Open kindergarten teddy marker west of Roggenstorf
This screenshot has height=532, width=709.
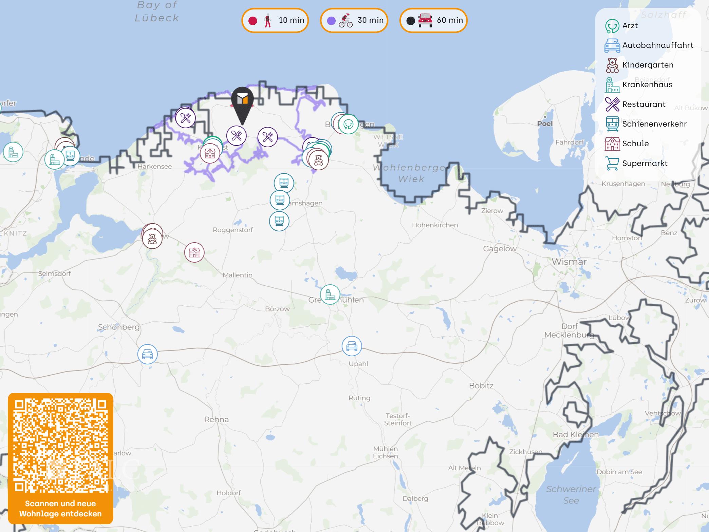coord(152,239)
